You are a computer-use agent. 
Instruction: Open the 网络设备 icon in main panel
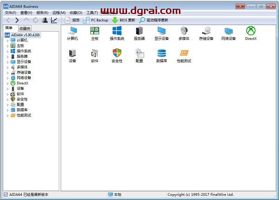[228, 33]
